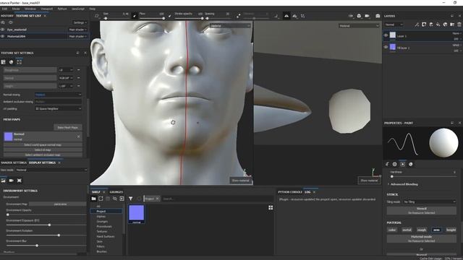Click the Add mask icon in Layers
The image size is (463, 260).
[x=424, y=25]
